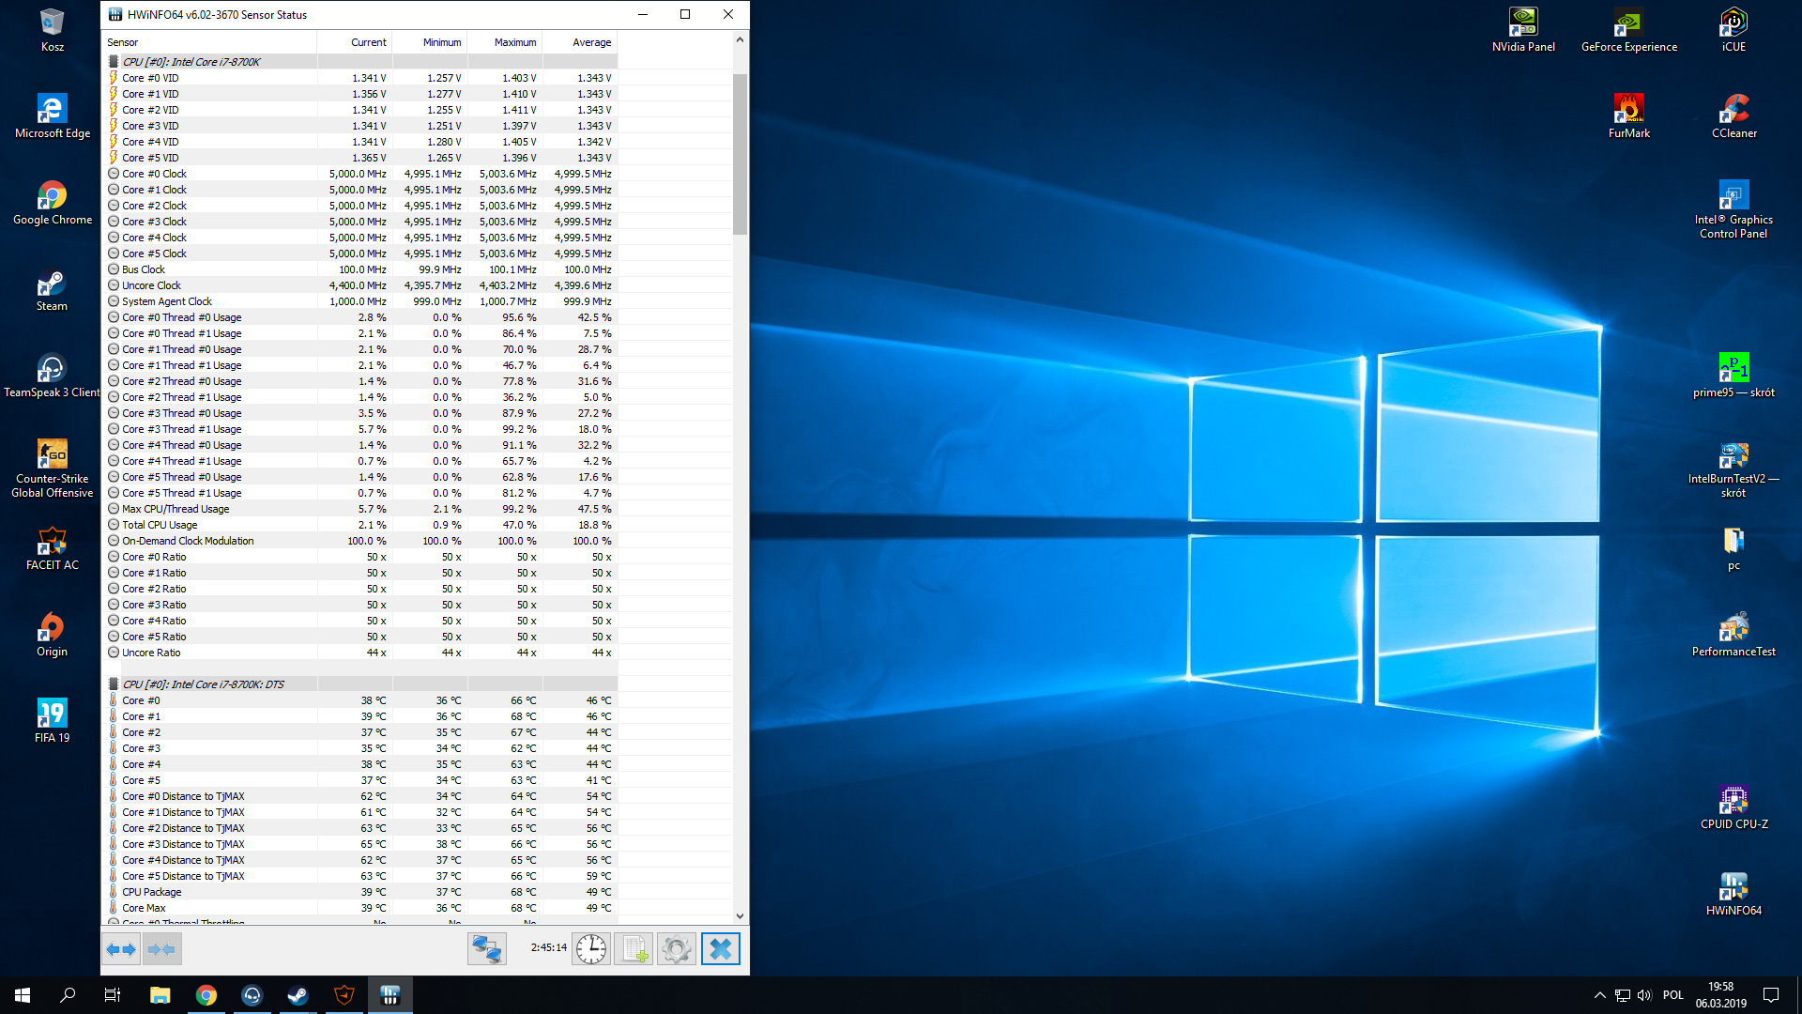Select the CPU Package temperature row
The height and width of the screenshot is (1014, 1802).
tap(152, 892)
